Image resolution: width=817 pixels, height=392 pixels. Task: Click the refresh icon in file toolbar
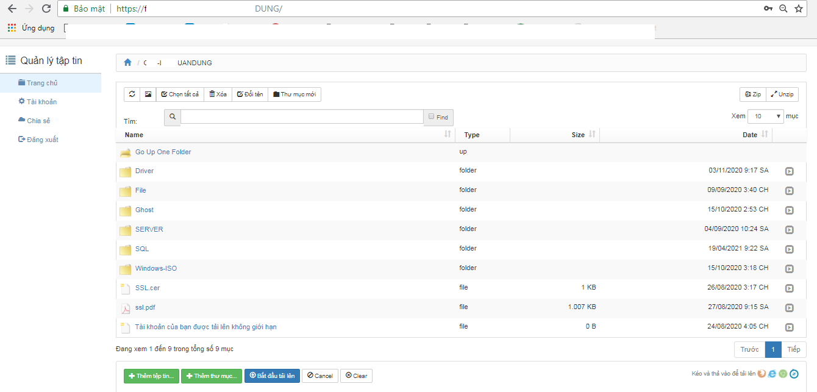tap(132, 94)
